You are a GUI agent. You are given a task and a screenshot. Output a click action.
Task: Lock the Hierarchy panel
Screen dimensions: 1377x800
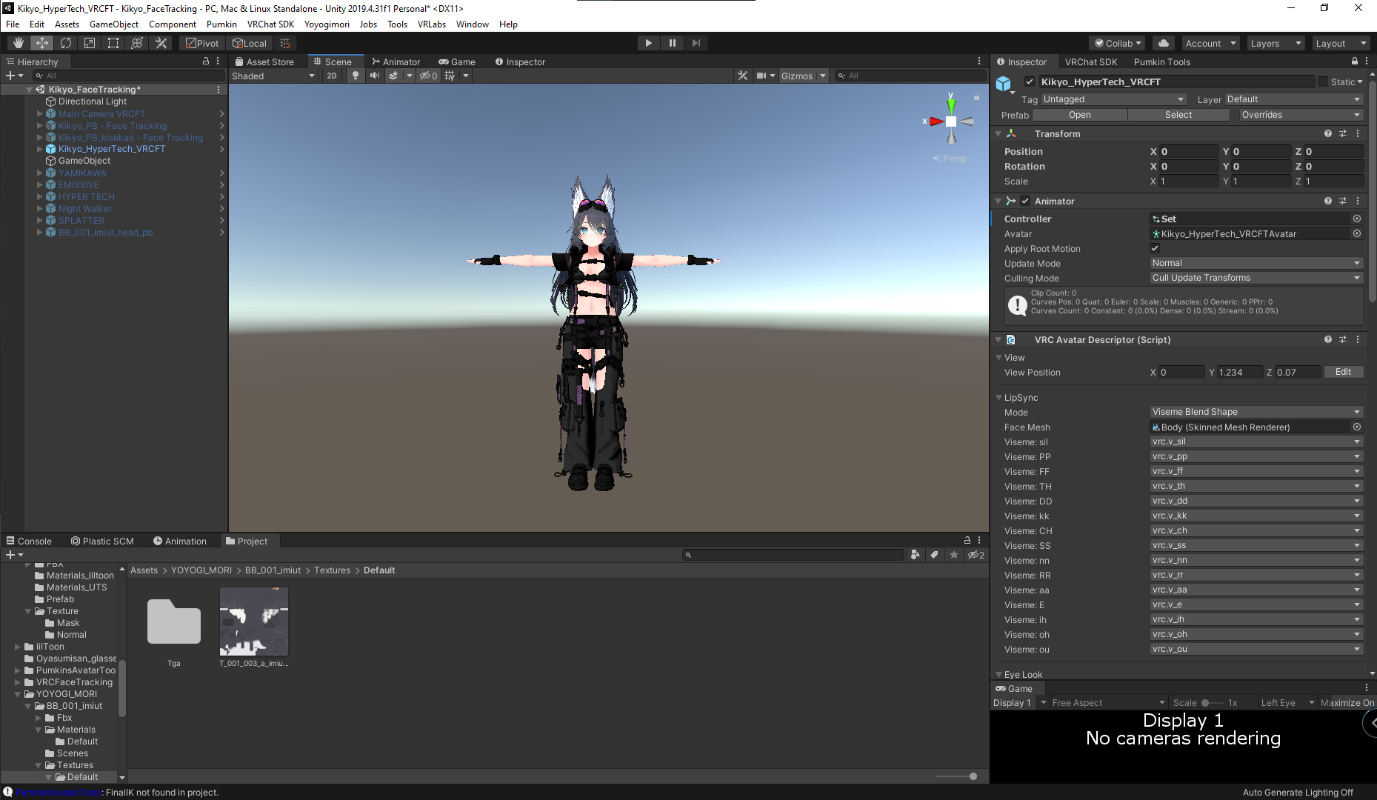coord(206,61)
